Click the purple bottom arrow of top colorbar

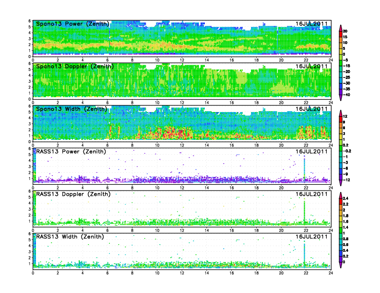[341, 98]
